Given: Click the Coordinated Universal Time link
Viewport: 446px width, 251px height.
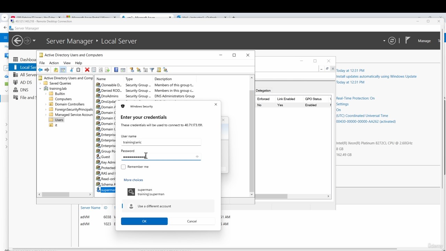Looking at the screenshot, I should click(362, 116).
